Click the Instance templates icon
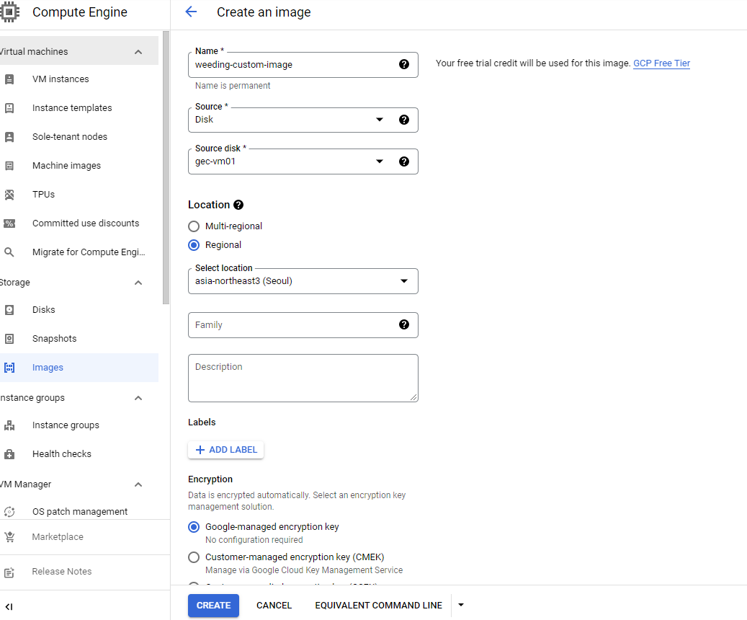 9,108
